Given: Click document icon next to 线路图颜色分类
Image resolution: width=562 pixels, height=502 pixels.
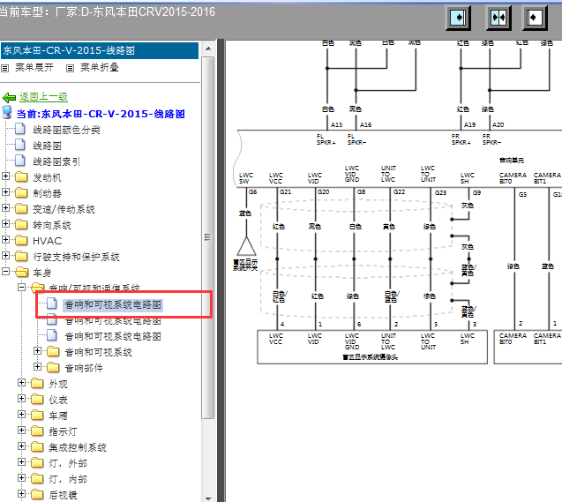Looking at the screenshot, I should (x=20, y=128).
